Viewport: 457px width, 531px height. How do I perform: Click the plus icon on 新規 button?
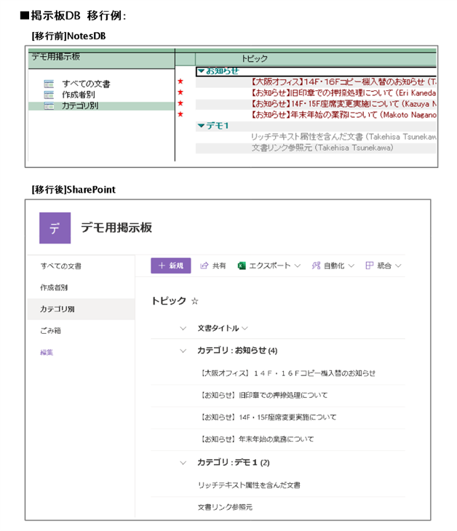coord(162,265)
